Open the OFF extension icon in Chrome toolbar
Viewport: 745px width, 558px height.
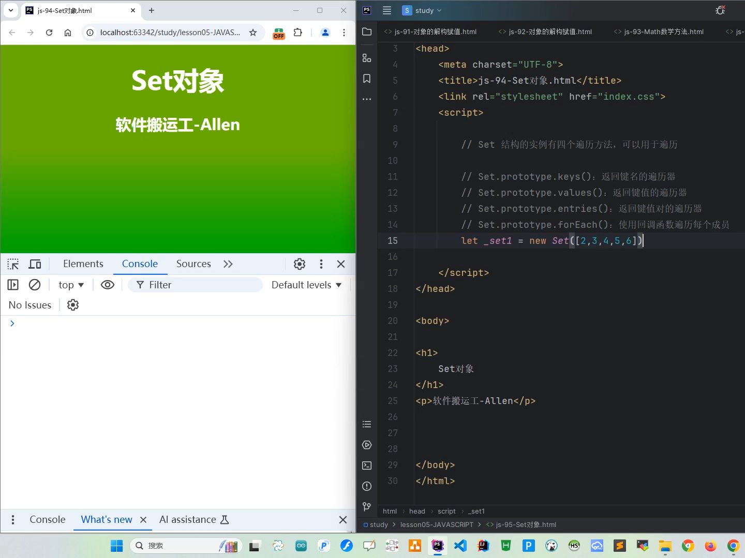[279, 33]
